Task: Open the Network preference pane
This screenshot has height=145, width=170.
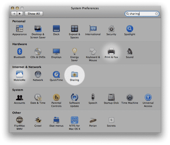Action: [38, 76]
